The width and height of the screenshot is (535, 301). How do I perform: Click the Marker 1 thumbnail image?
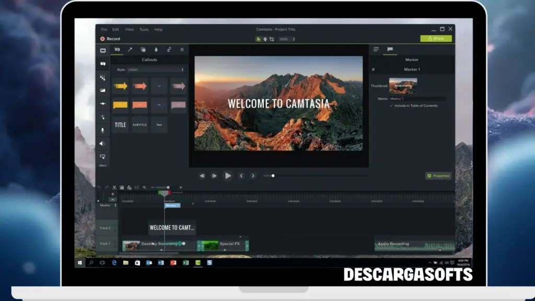(x=403, y=85)
